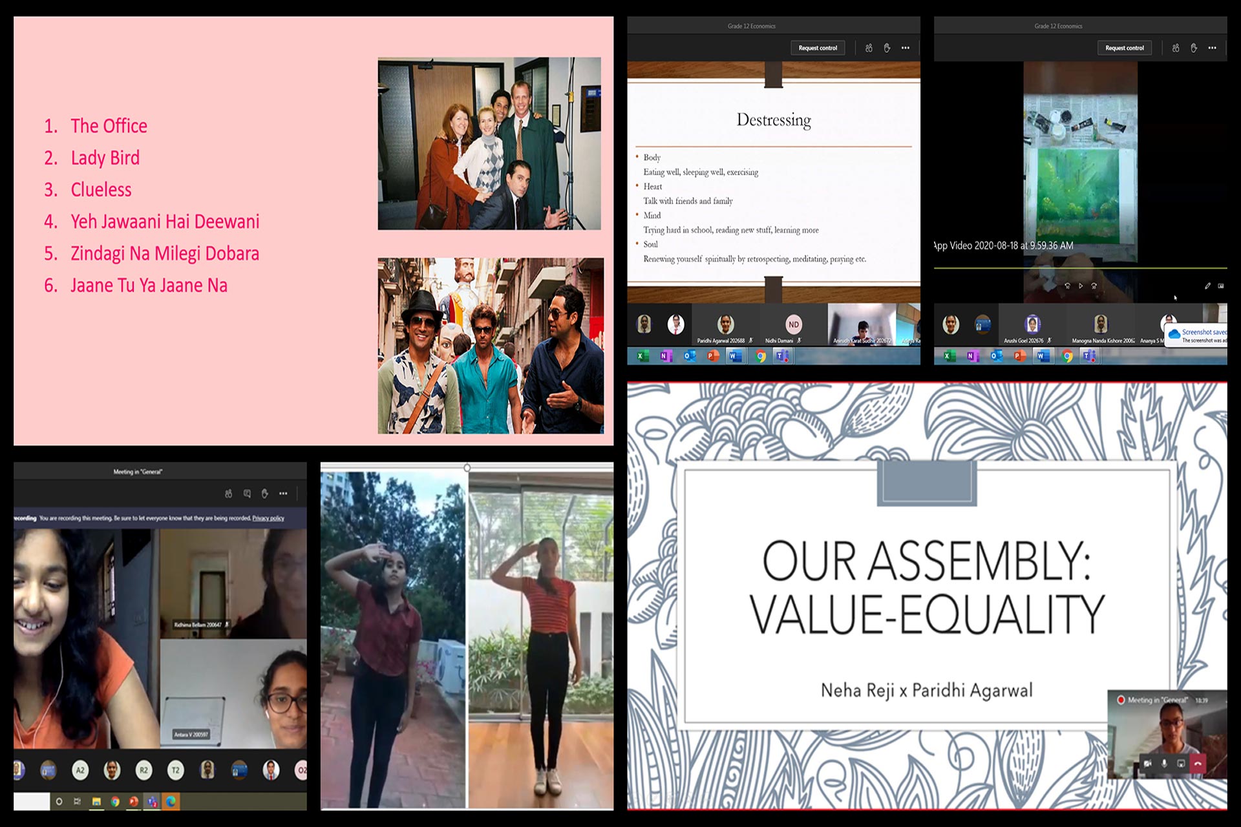Open more actions menu in General meeting

pyautogui.click(x=283, y=494)
